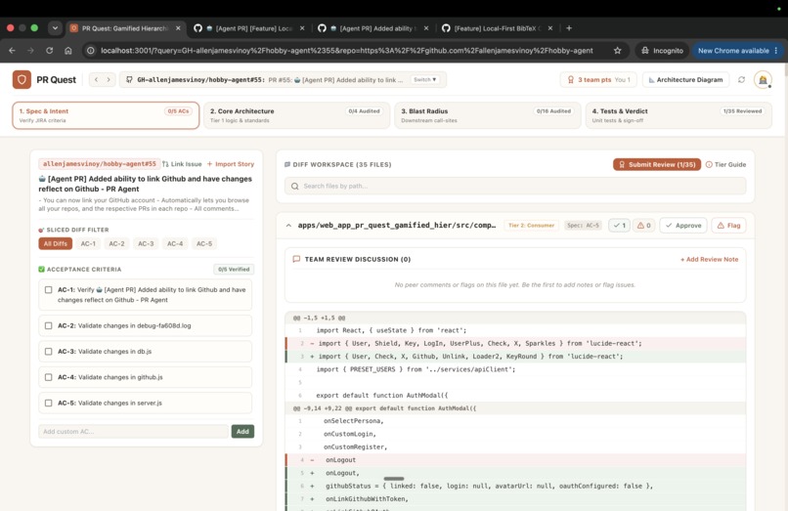Open the Core Architecture stage
The width and height of the screenshot is (788, 511).
pyautogui.click(x=296, y=115)
